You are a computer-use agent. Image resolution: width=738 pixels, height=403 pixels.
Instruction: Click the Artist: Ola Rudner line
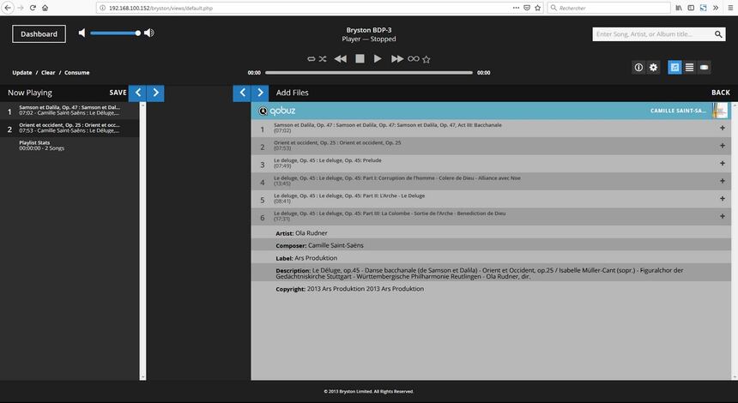pos(491,232)
